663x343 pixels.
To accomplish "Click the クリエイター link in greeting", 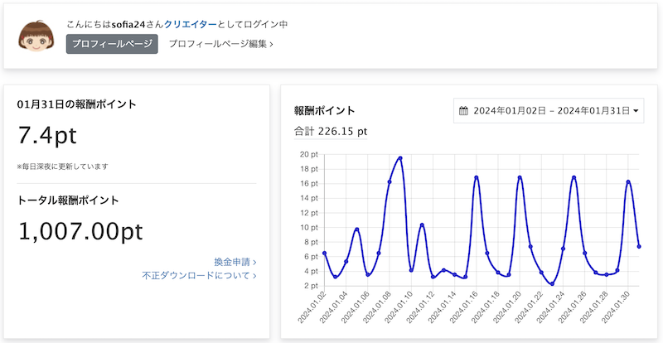I will point(191,25).
